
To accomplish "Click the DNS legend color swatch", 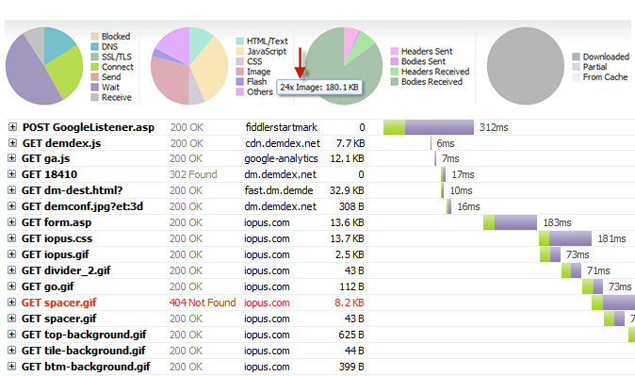I will point(95,46).
